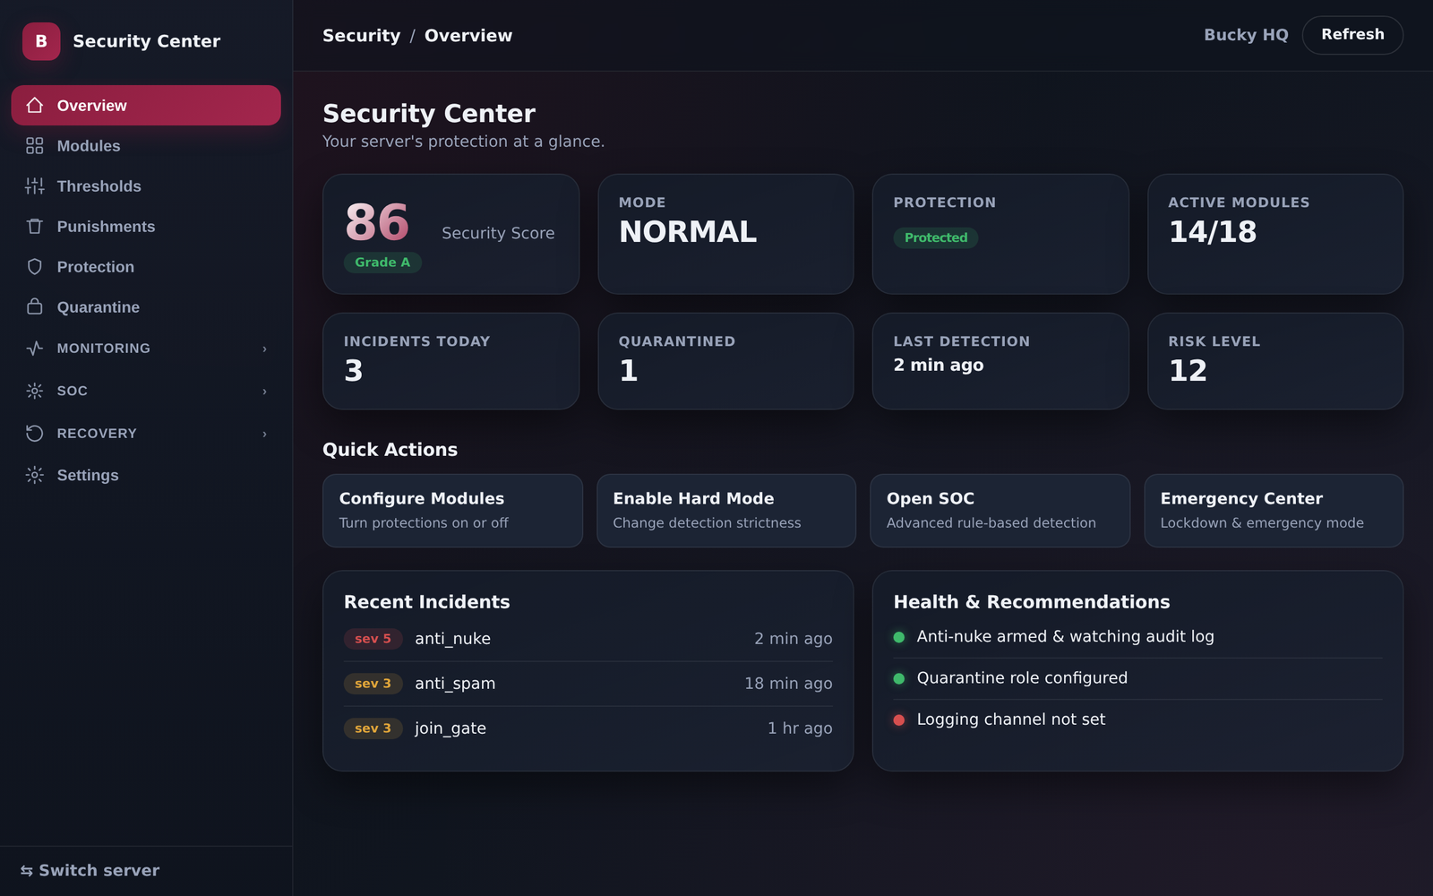Click the Quarantine lock icon
This screenshot has width=1433, height=896.
click(35, 307)
